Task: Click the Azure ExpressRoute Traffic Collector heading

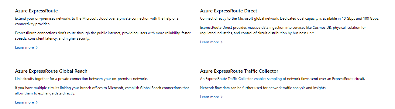Action: click(x=239, y=71)
